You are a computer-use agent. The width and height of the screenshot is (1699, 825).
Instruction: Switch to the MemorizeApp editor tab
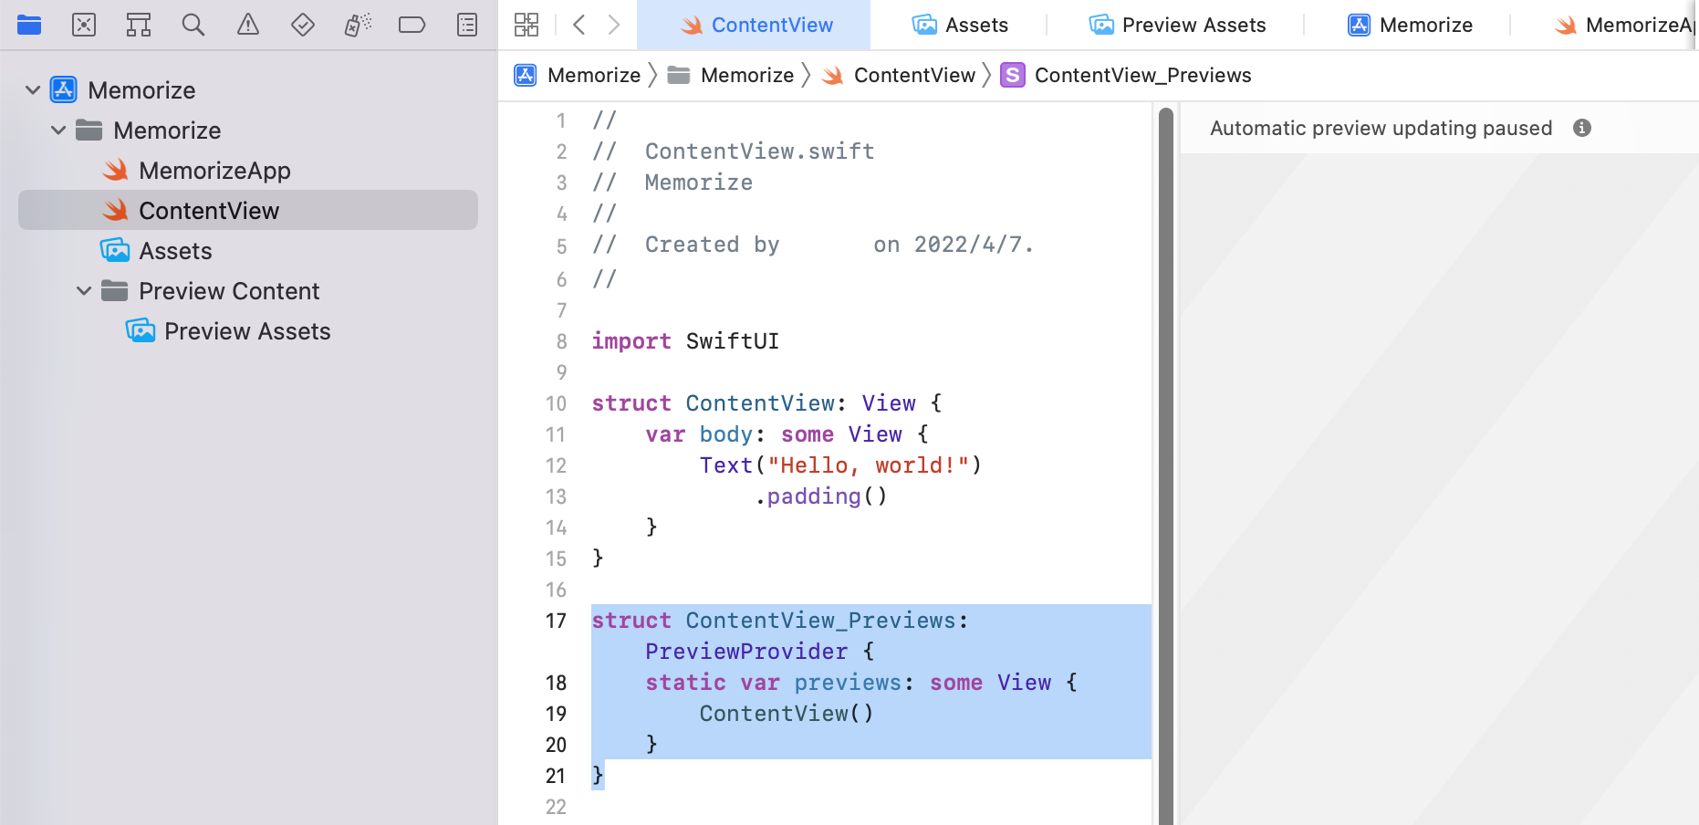coord(1624,25)
